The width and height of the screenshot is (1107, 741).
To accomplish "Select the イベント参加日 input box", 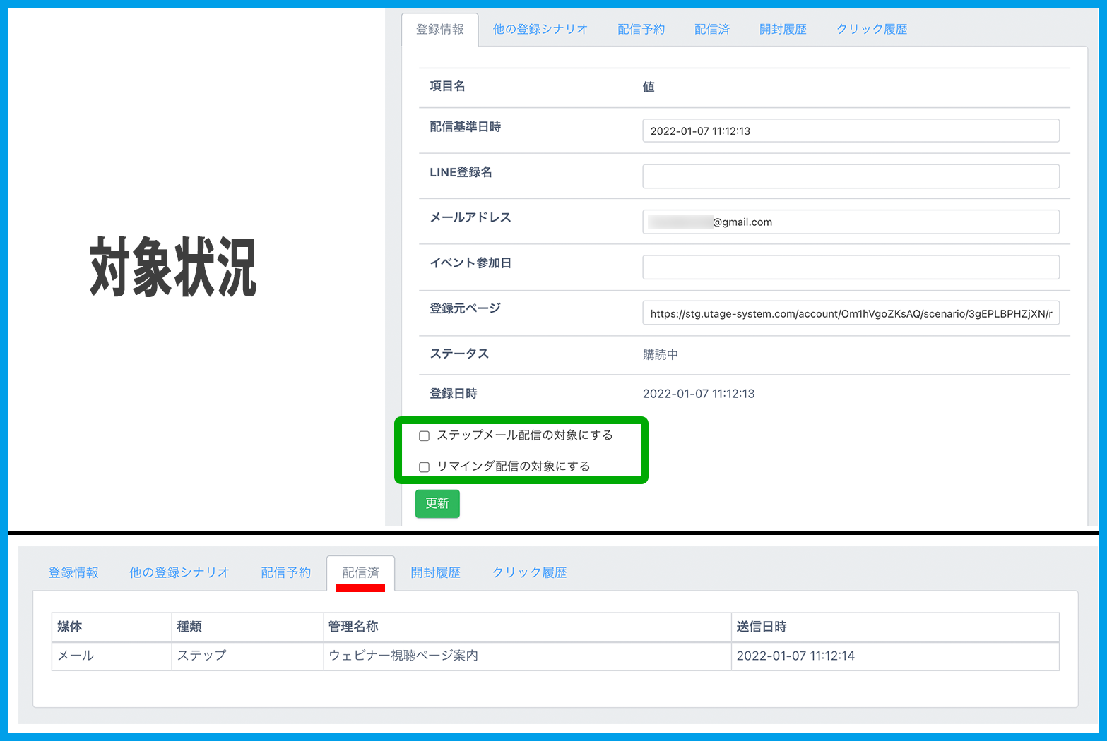I will coord(850,267).
